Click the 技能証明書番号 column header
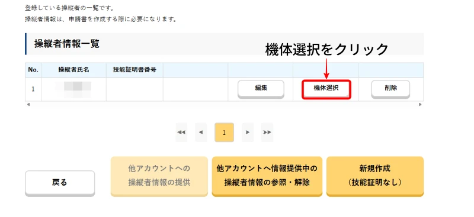Screen dimensions: 474x217 pos(134,70)
